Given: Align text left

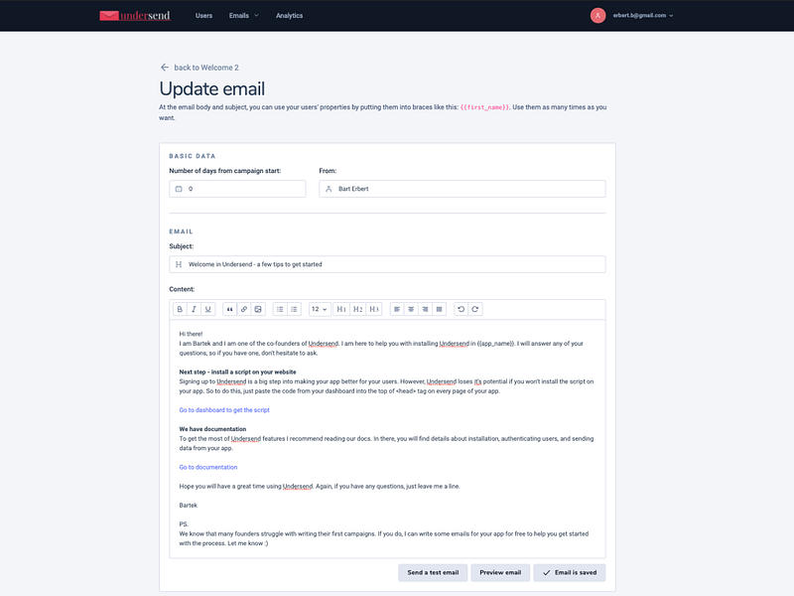Looking at the screenshot, I should pos(397,309).
